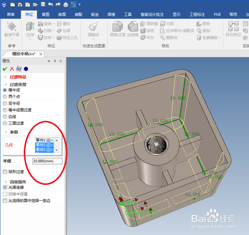Click the 圆角过渡 (Fillet) tool icon
This screenshot has width=249, height=235.
118,26
